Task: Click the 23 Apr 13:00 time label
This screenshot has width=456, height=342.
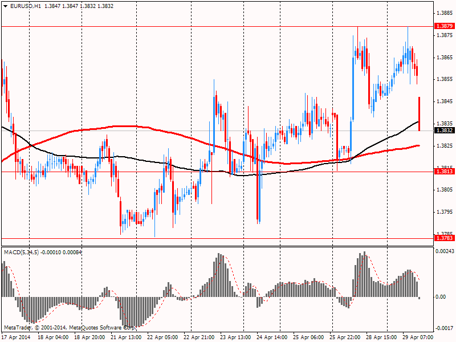Action: click(x=235, y=337)
